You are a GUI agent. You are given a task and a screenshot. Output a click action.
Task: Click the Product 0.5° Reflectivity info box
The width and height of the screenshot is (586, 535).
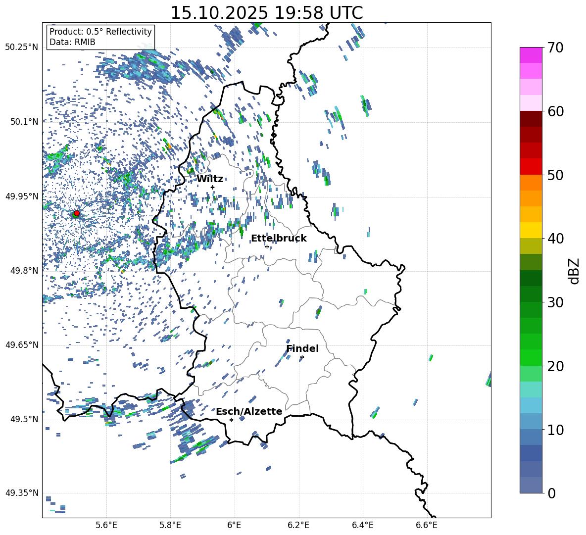pyautogui.click(x=100, y=37)
